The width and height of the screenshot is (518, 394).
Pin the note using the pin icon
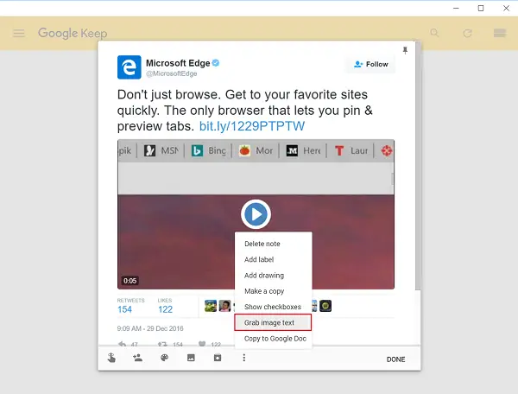[x=405, y=50]
